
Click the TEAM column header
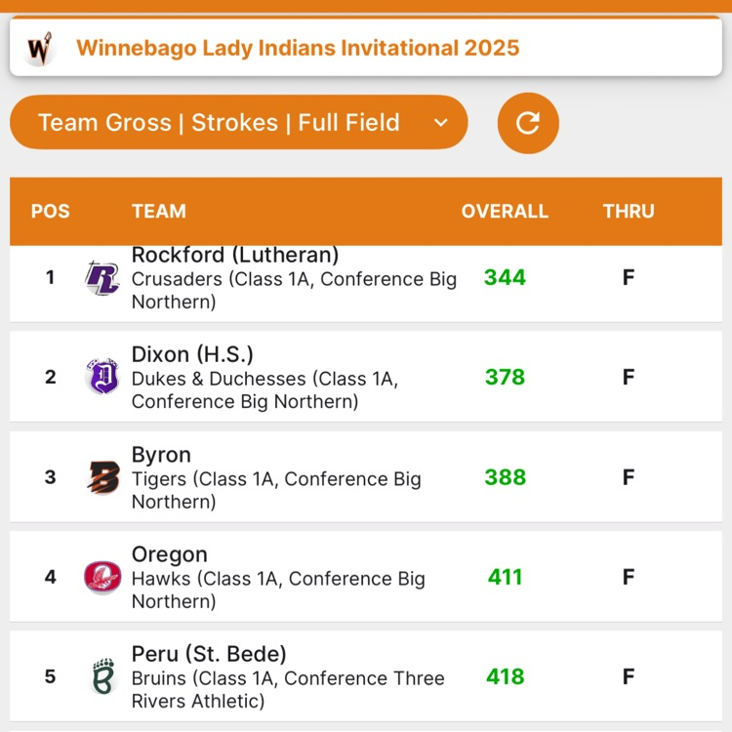point(159,211)
